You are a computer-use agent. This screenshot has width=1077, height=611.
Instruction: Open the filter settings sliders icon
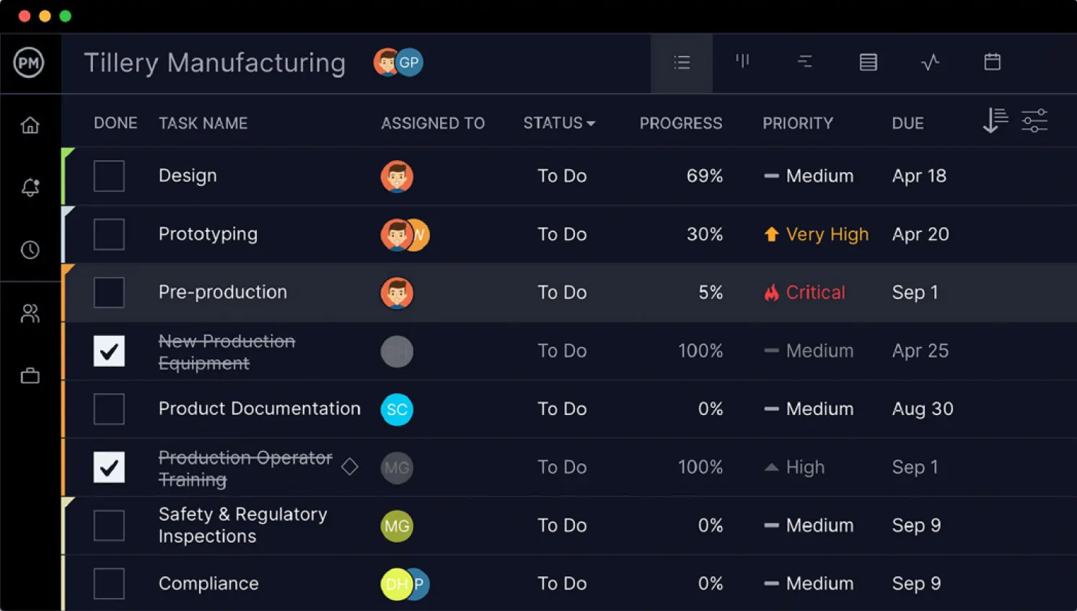(1034, 120)
